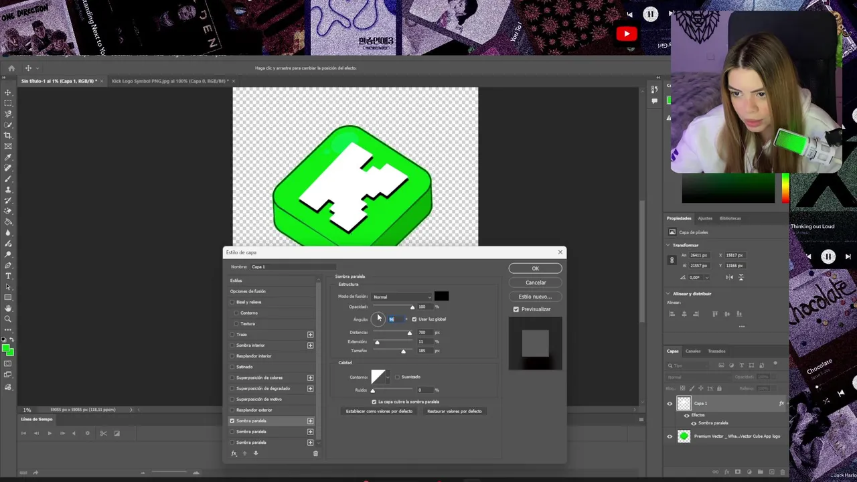This screenshot has height=482, width=857.
Task: Click Restaurar valores por defecto
Action: [x=455, y=411]
